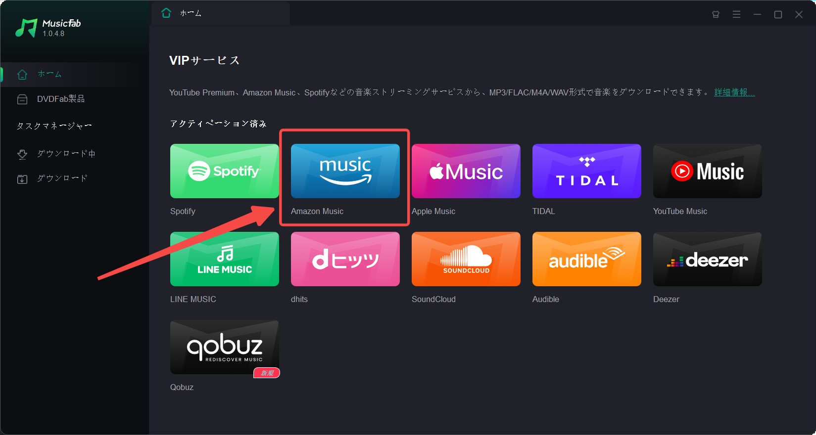Click the ダウンロード downloaded icon in sidebar
816x435 pixels.
point(22,179)
